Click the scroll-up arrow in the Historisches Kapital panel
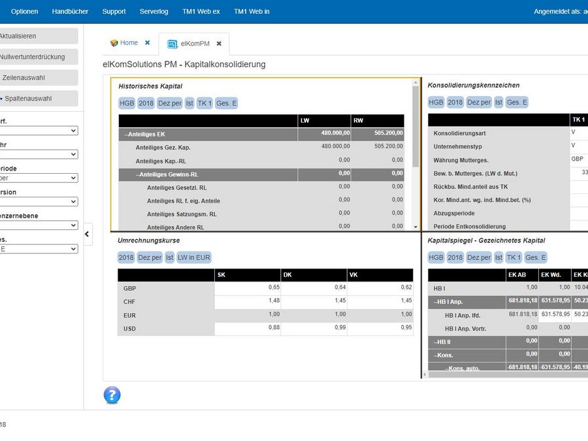The height and width of the screenshot is (441, 588). pyautogui.click(x=416, y=82)
